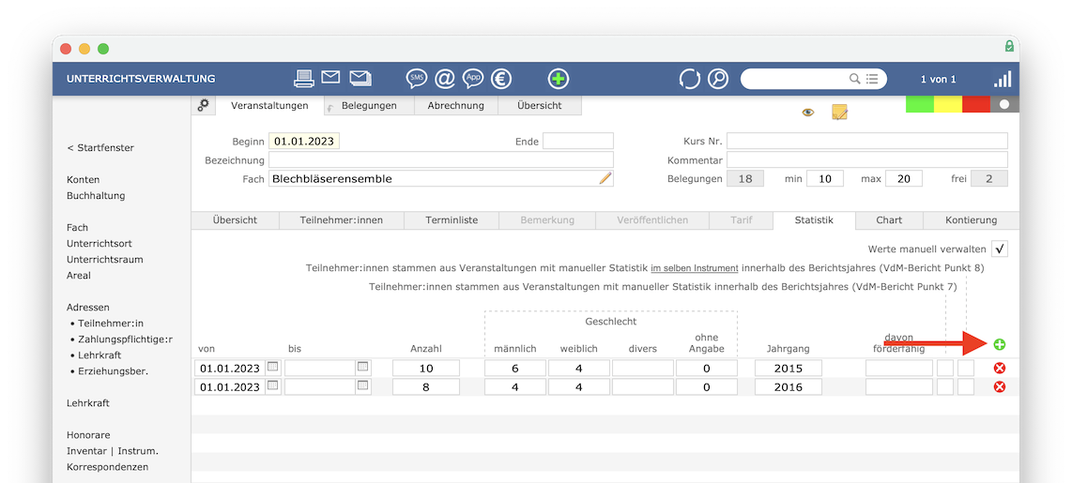Delete the Jahrgang 2015 row

pyautogui.click(x=1000, y=369)
